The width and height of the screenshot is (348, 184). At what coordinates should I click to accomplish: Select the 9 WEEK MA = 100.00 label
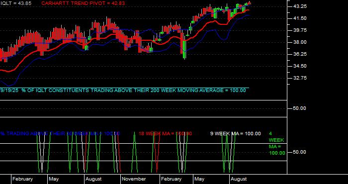coord(236,134)
